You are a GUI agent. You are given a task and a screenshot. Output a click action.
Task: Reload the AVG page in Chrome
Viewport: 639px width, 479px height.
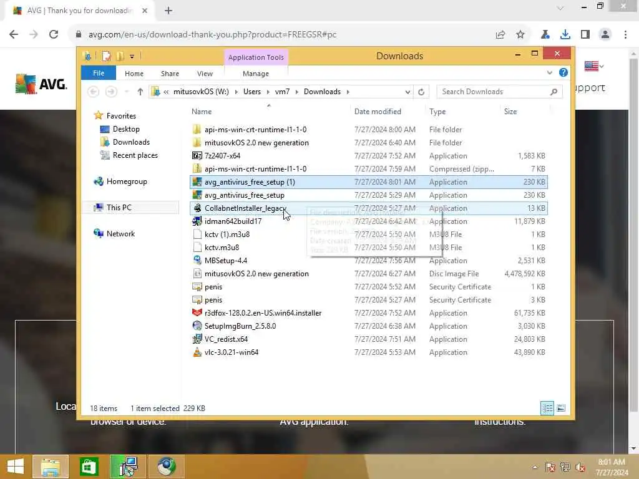click(x=54, y=35)
